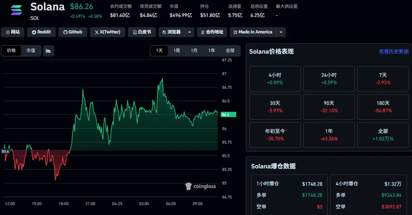Click the 4小时 +0.09% performance card

pyautogui.click(x=275, y=79)
